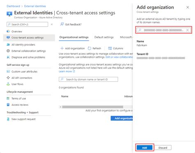Close the Add organization panel
Screen dimensions: 195x153
(x=188, y=7)
